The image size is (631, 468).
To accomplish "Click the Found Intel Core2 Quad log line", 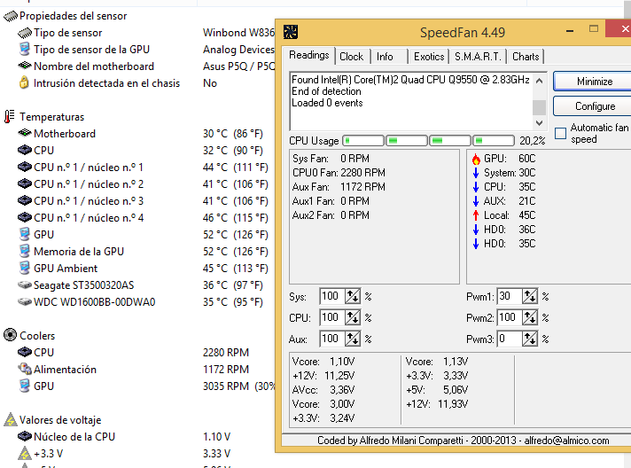I will click(x=410, y=80).
